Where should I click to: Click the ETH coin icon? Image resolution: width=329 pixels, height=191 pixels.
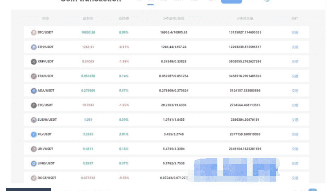point(34,47)
